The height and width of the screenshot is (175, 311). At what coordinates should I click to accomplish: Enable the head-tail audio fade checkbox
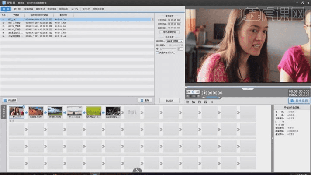158,52
